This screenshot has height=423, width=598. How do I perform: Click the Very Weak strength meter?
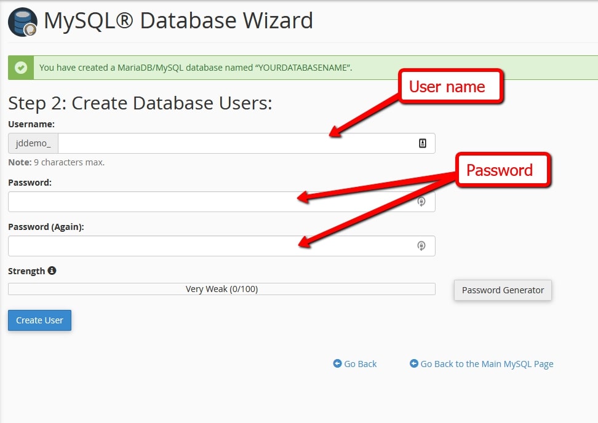pos(221,288)
